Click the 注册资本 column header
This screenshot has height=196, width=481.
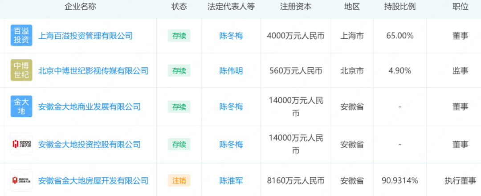pyautogui.click(x=296, y=7)
